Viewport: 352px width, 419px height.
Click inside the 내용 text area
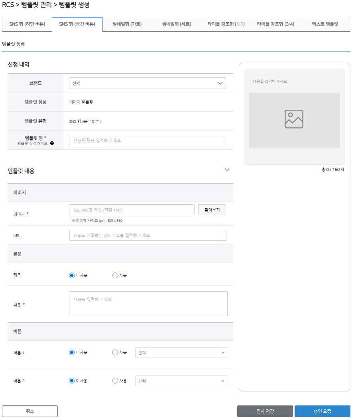tap(148, 303)
